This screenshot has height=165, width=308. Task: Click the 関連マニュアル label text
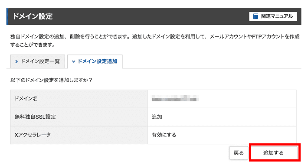277,16
